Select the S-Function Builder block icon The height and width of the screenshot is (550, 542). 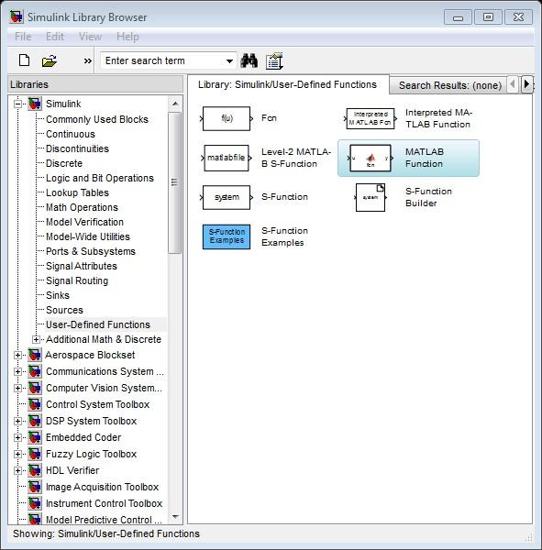[x=371, y=197]
